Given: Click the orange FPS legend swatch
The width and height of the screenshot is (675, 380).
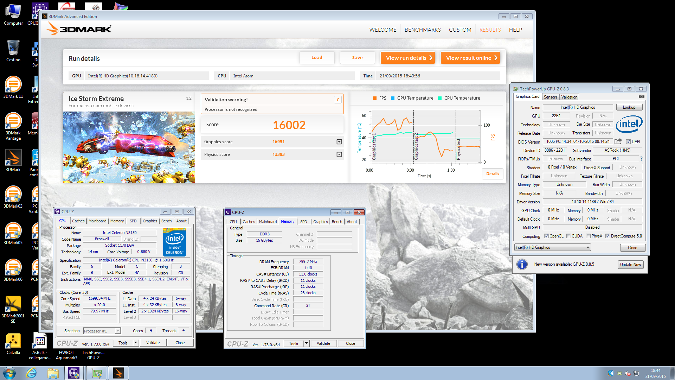Looking at the screenshot, I should tap(375, 98).
